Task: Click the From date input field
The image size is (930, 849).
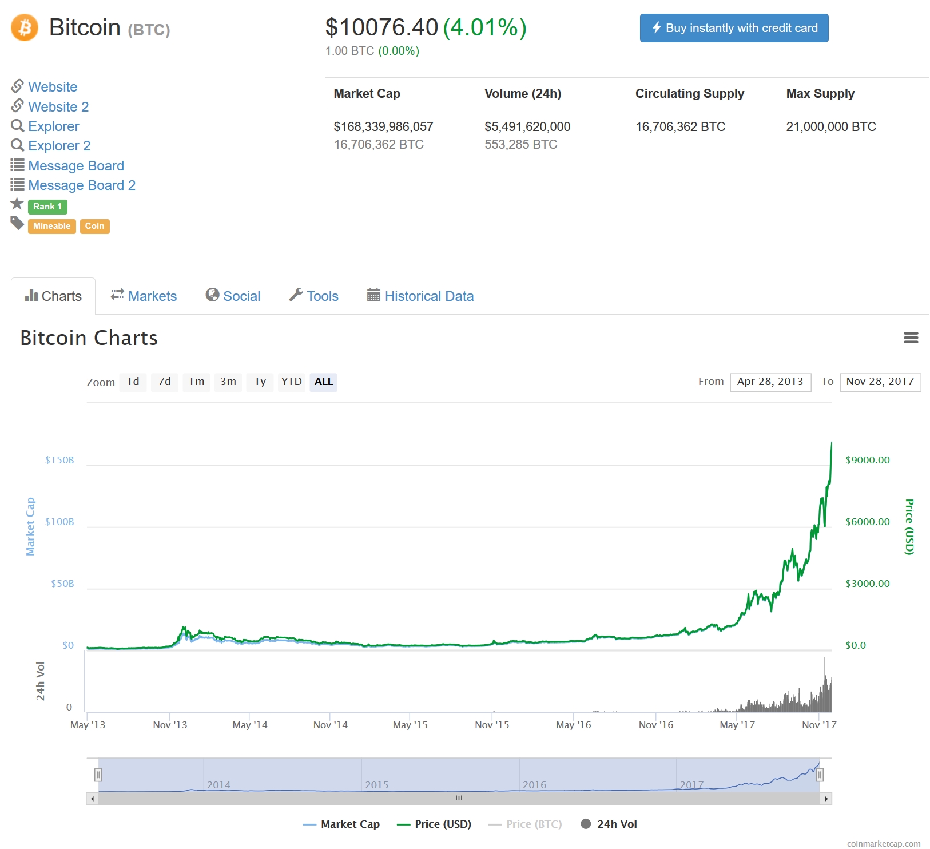Action: click(x=770, y=382)
